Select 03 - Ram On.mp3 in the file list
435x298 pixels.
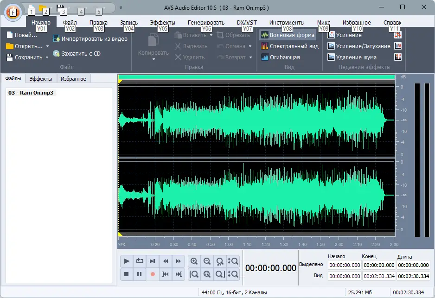[x=32, y=93]
